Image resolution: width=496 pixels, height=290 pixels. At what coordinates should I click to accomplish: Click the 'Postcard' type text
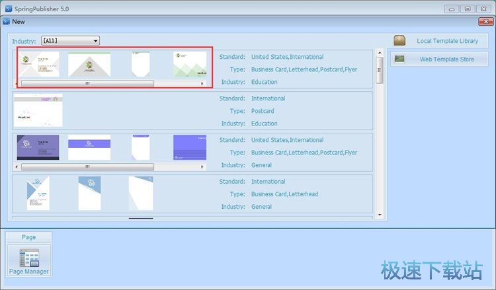click(263, 111)
